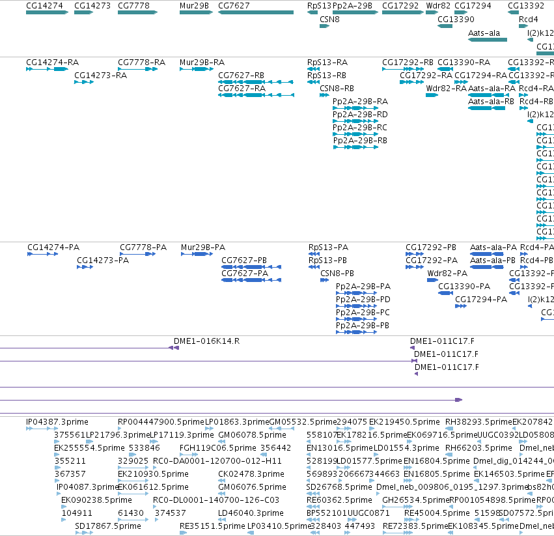
Task: Click the RpS13-PA protein label
Action: pyautogui.click(x=328, y=247)
